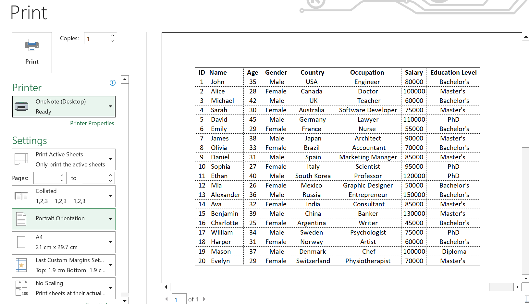Screen dimensions: 529x304
Task: Click the Pages start input field
Action: click(x=46, y=178)
